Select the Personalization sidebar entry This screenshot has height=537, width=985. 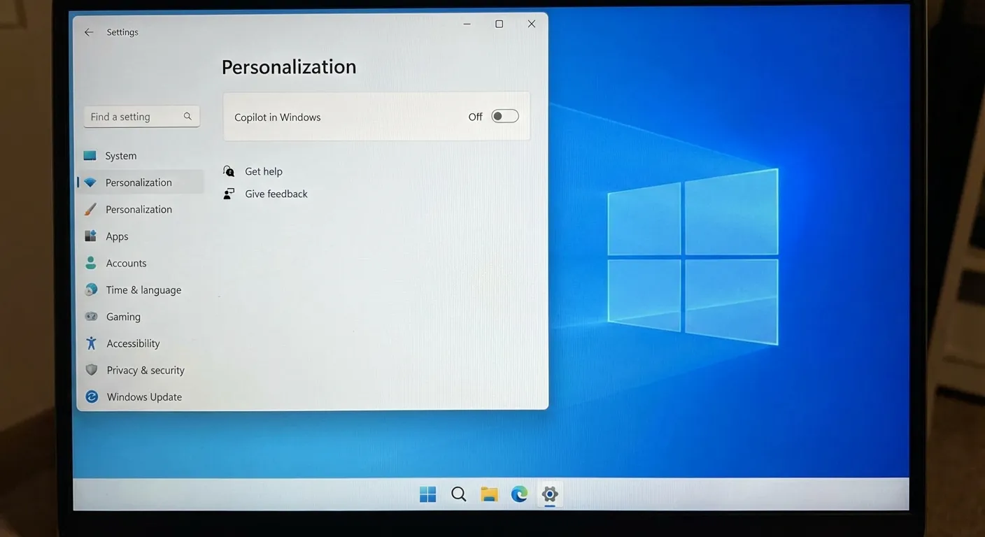139,182
